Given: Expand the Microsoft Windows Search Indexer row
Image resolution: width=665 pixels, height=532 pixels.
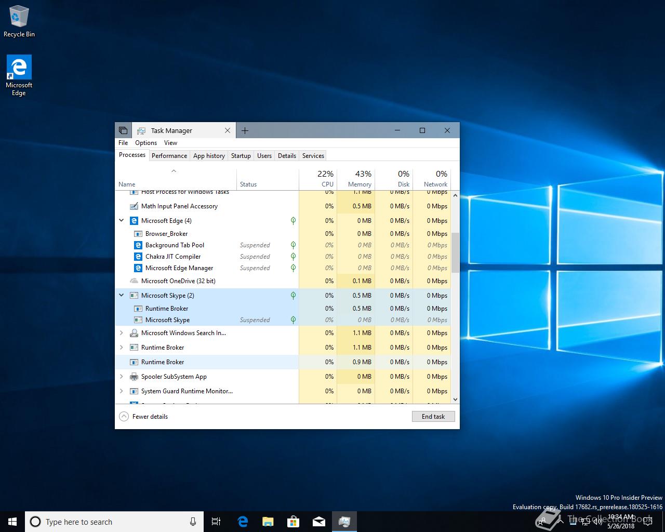Looking at the screenshot, I should [122, 333].
